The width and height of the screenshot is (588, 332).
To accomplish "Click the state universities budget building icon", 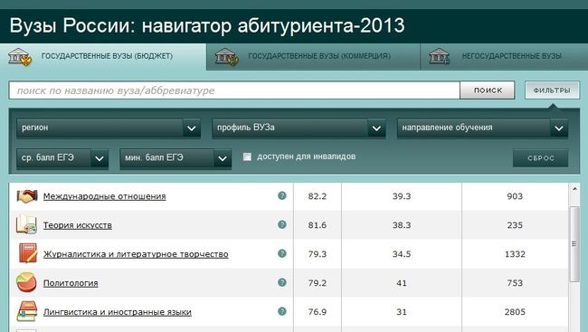I will 20,57.
